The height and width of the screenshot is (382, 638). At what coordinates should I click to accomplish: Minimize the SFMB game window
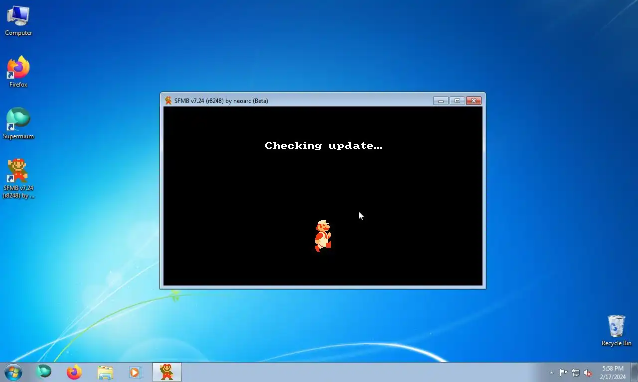coord(441,101)
